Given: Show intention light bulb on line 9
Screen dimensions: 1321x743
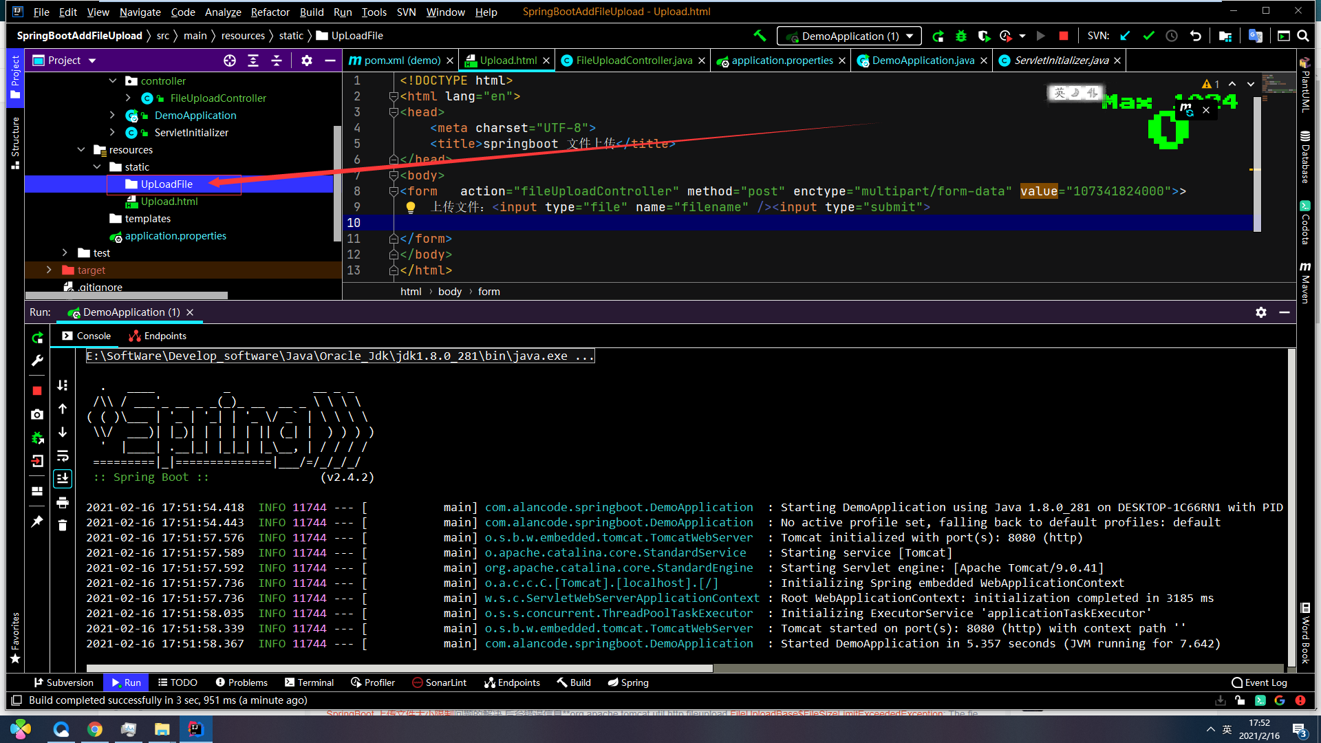Looking at the screenshot, I should click(x=411, y=207).
